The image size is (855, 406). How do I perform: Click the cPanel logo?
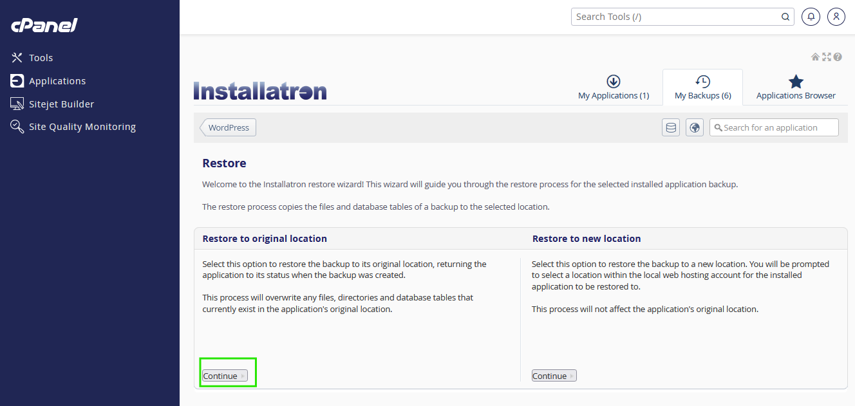[44, 25]
